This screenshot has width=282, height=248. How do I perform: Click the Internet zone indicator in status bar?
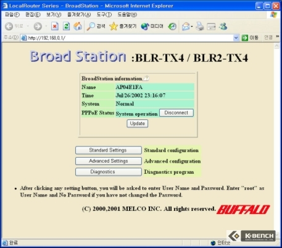(220, 243)
